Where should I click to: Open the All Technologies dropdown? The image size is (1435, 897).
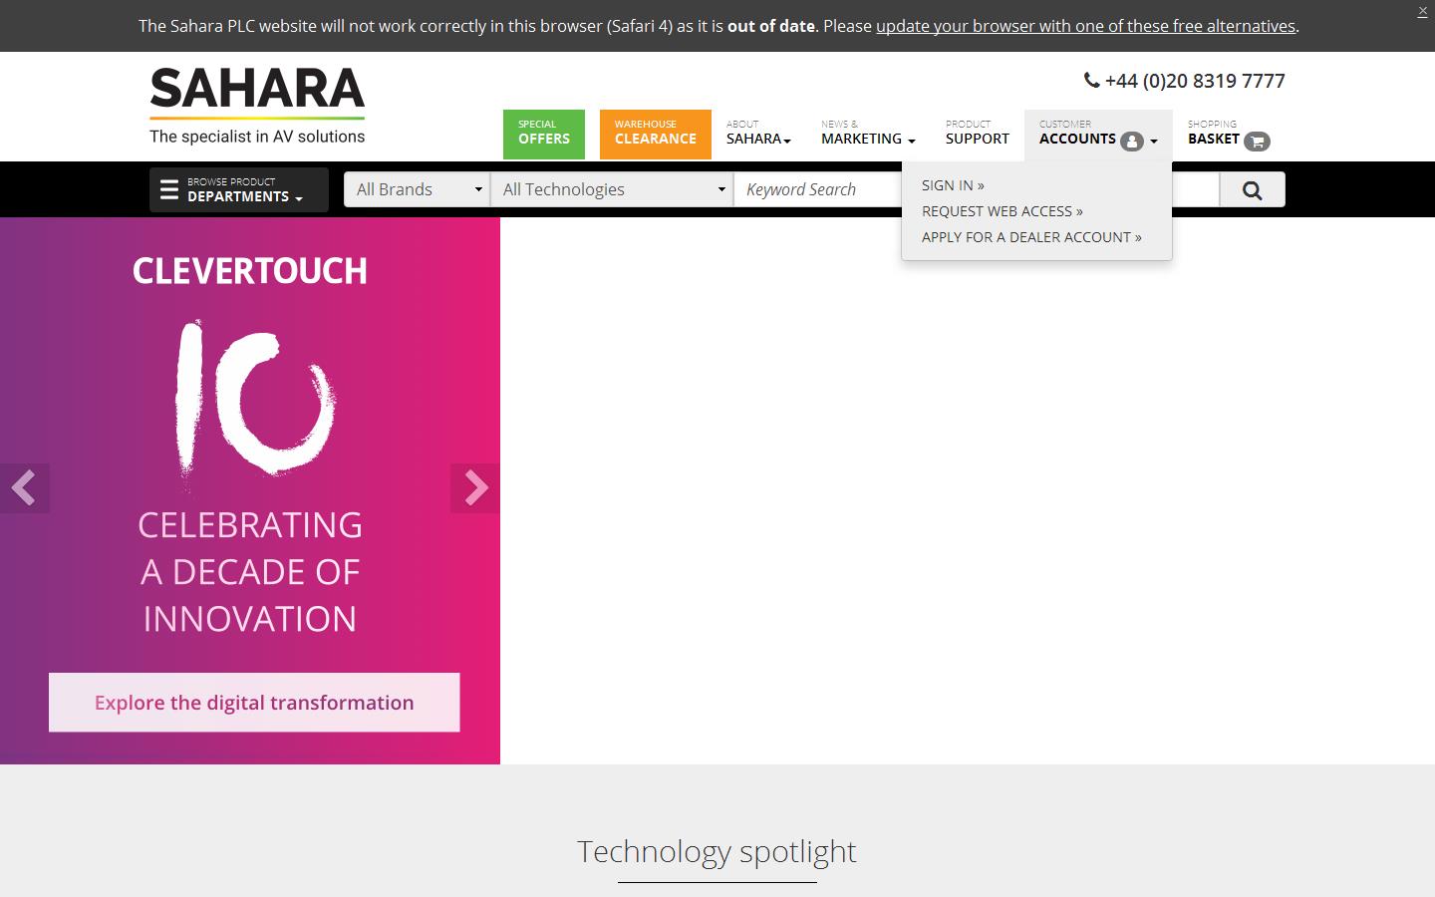[x=611, y=188]
